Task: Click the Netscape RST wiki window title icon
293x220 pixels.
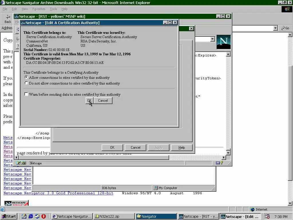Action: click(x=16, y=16)
